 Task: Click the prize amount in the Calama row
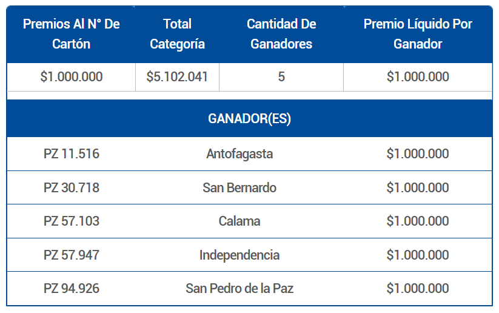point(418,221)
